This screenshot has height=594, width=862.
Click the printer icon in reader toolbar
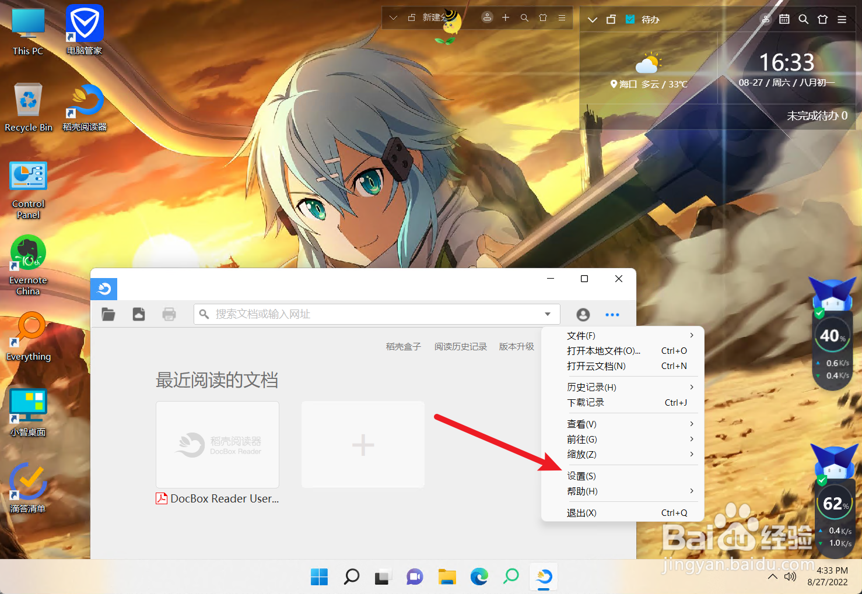pyautogui.click(x=169, y=314)
